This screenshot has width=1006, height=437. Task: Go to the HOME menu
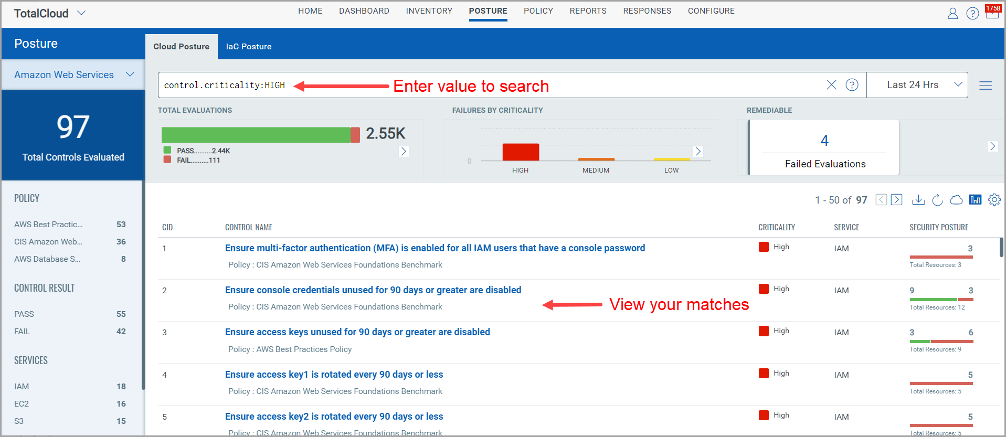[x=310, y=11]
